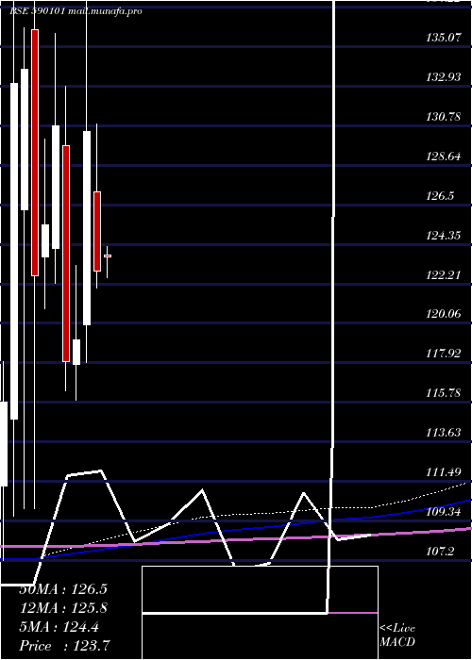Click the 115.78 price axis label

point(444,393)
